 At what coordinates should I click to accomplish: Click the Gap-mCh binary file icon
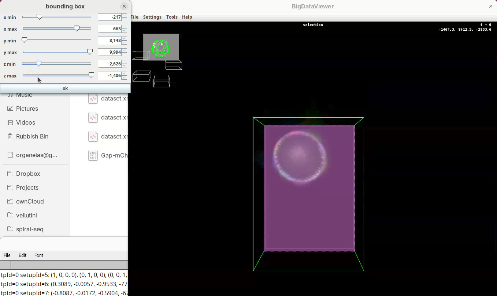93,155
